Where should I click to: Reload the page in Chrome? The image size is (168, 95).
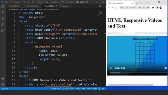pyautogui.click(x=117, y=8)
